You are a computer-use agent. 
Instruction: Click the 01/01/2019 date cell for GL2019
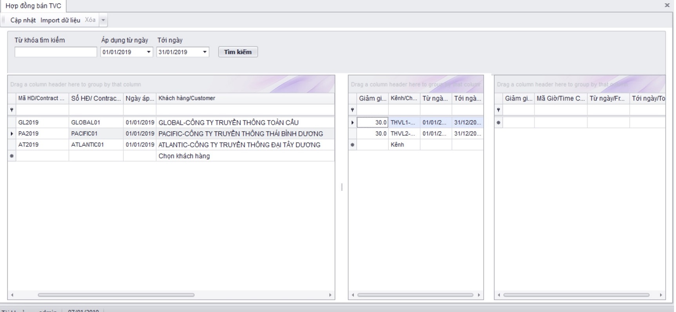click(x=140, y=123)
